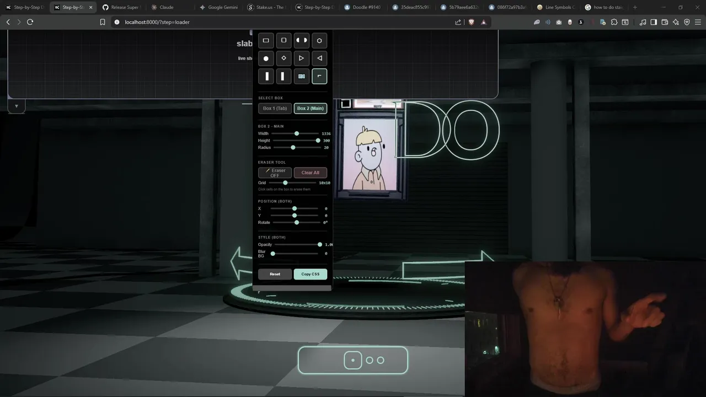The image size is (706, 397).
Task: Select the third step dot in the bottom indicator
Action: point(381,360)
